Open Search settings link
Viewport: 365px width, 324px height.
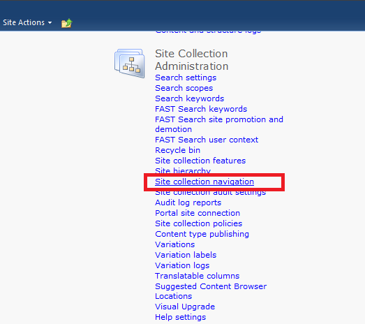186,78
